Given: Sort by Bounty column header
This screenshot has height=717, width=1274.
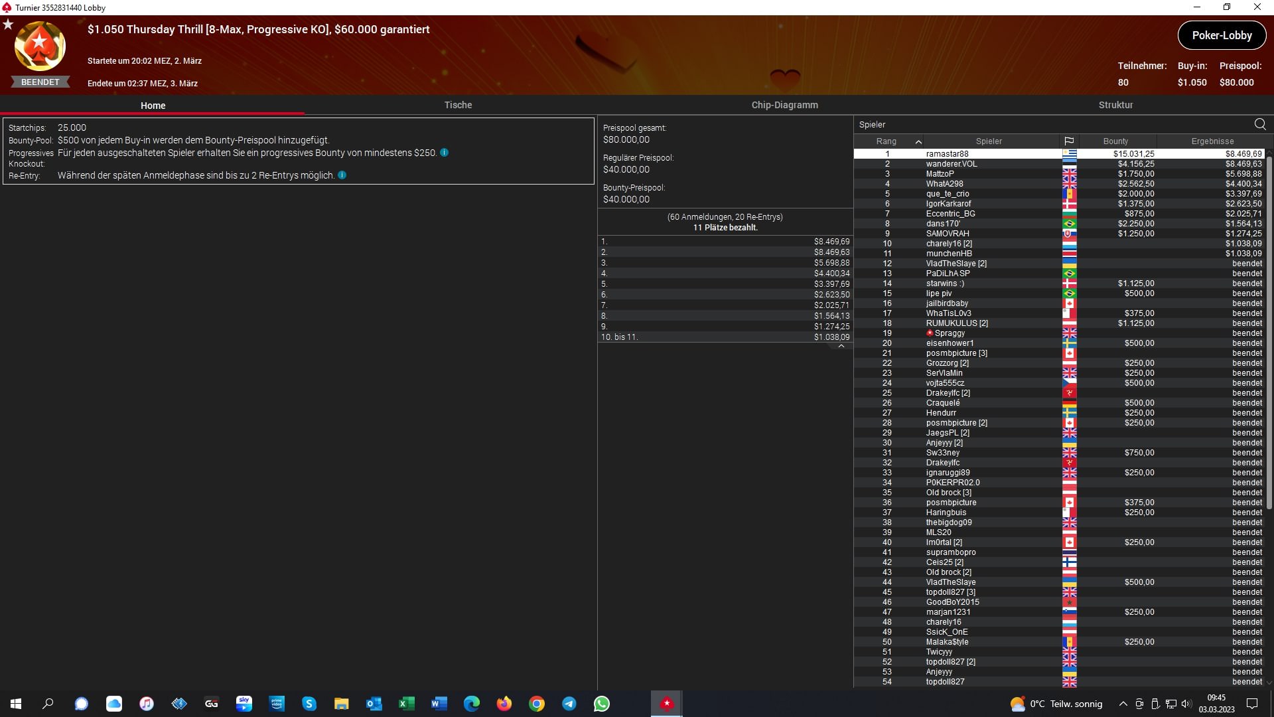Looking at the screenshot, I should click(x=1115, y=141).
